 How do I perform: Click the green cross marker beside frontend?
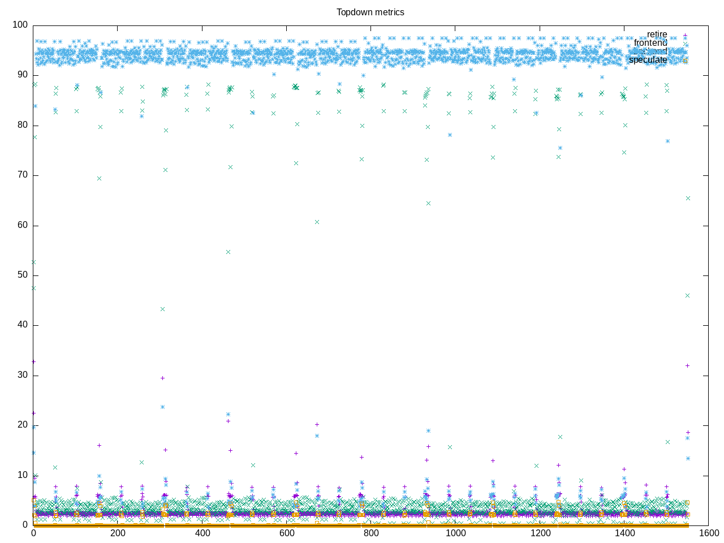[x=685, y=43]
